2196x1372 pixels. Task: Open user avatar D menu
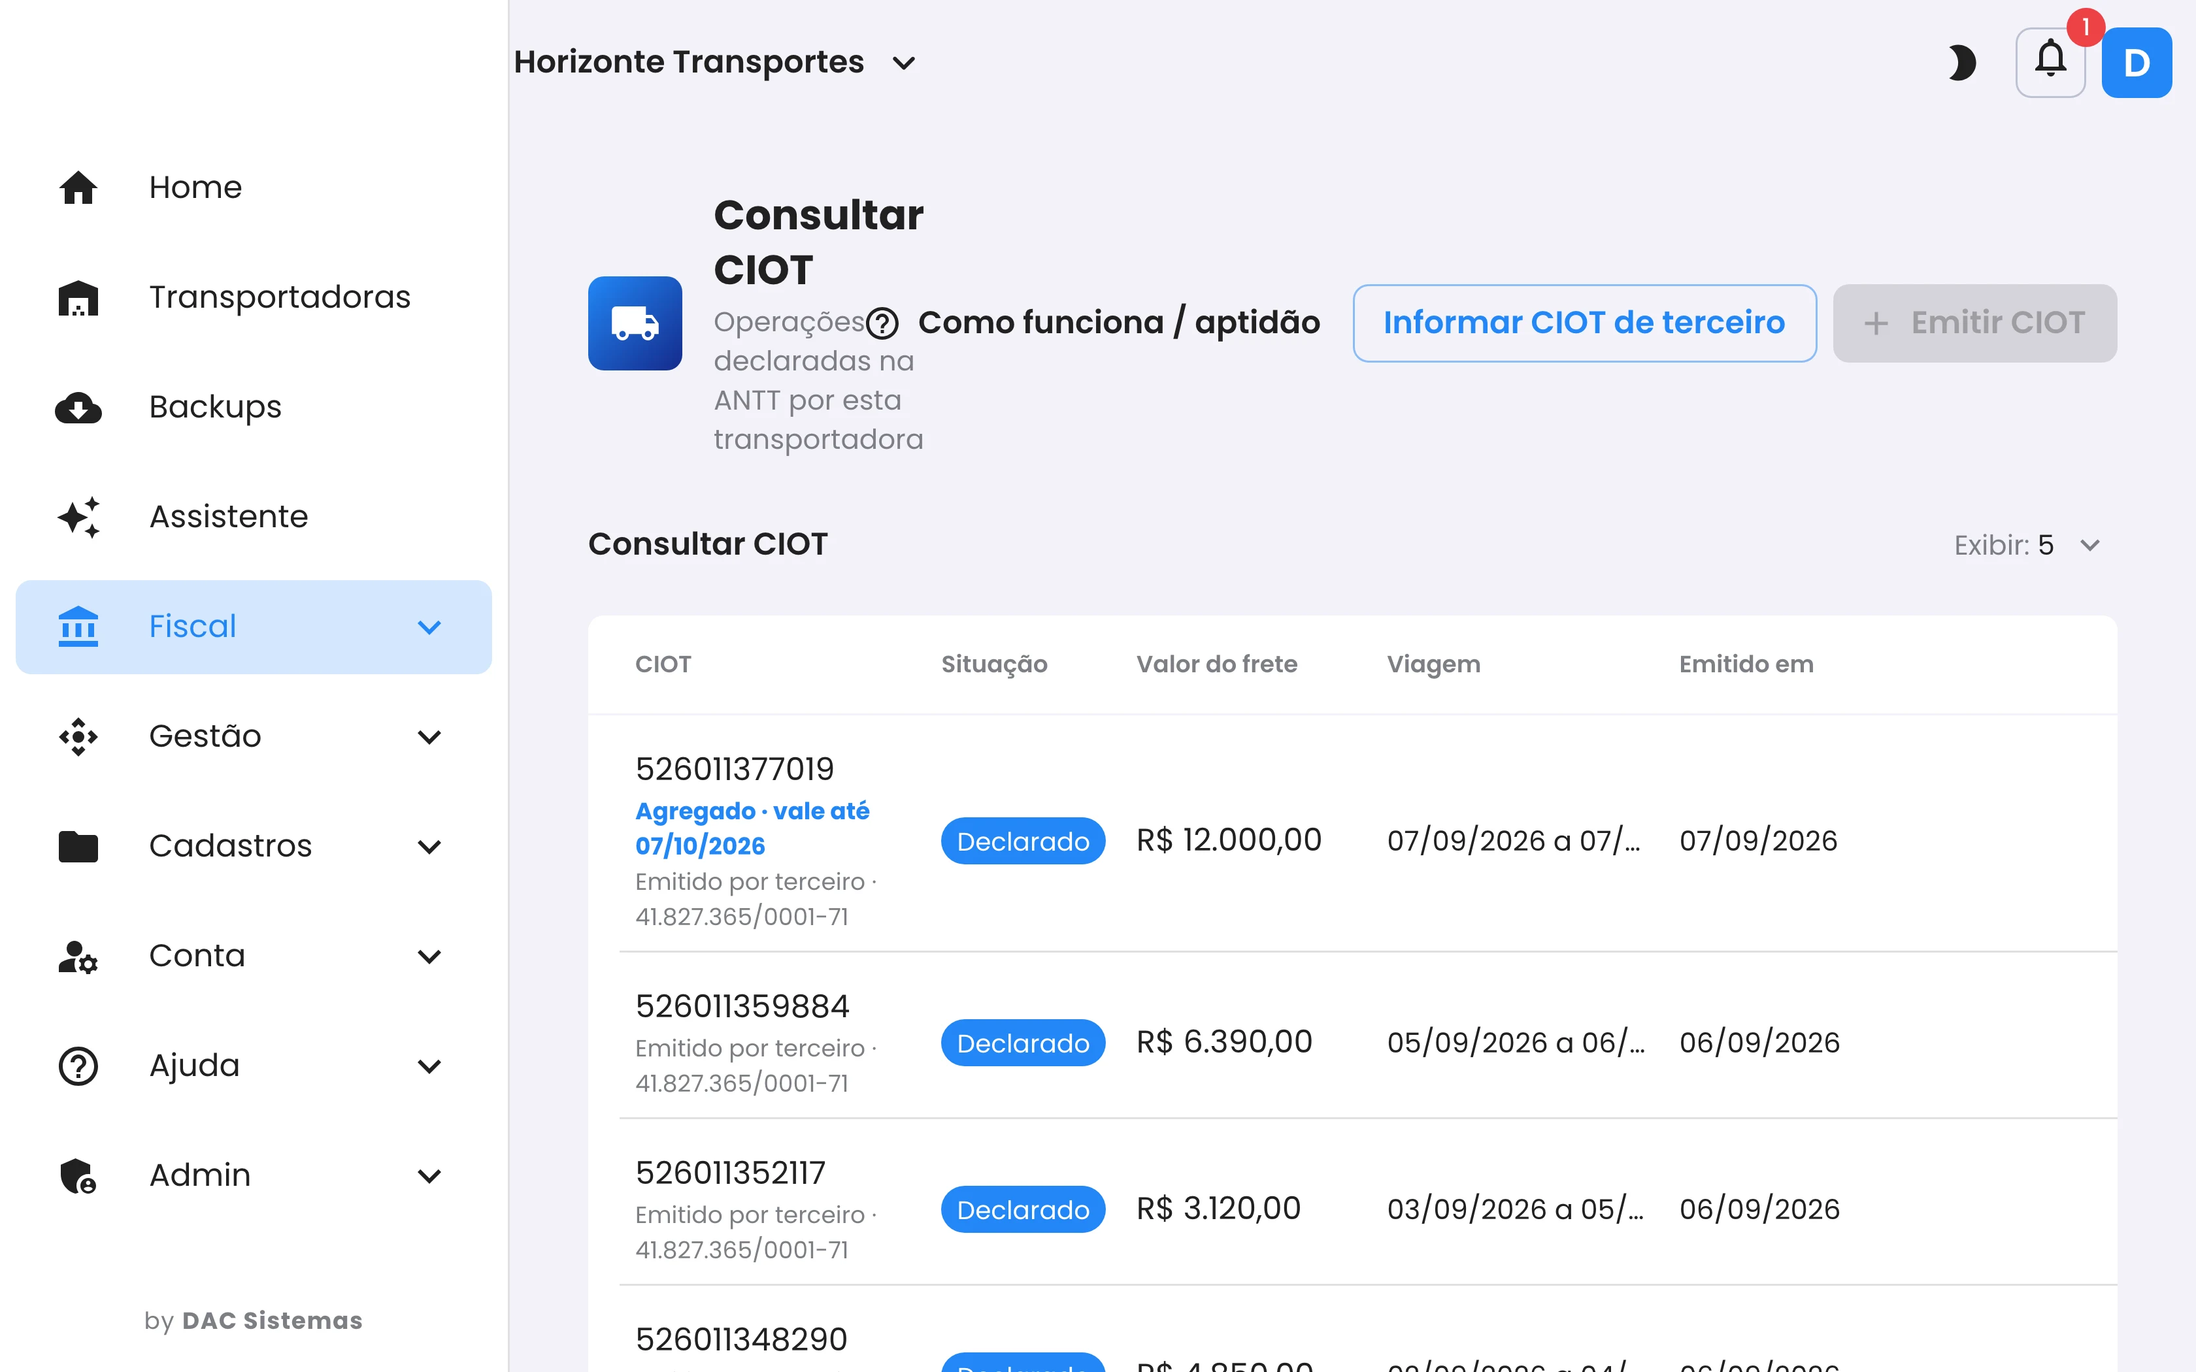(2137, 63)
